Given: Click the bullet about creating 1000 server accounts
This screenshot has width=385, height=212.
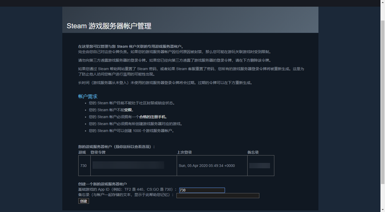Looking at the screenshot, I should point(131,131).
